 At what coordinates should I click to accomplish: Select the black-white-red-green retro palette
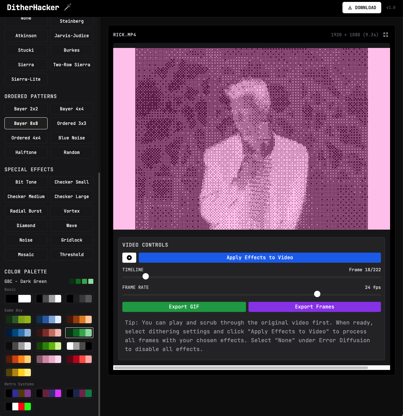18,407
